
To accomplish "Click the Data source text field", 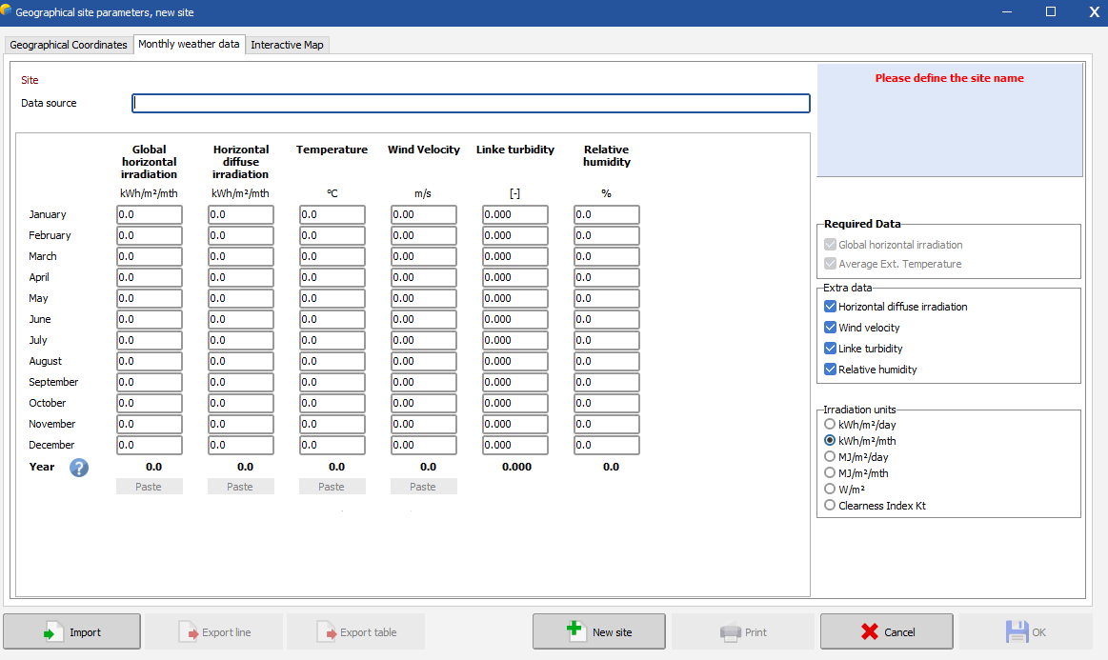I will coord(471,103).
